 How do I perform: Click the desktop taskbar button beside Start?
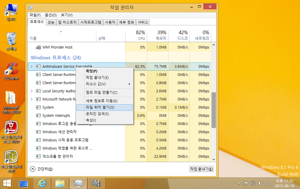(x=23, y=184)
